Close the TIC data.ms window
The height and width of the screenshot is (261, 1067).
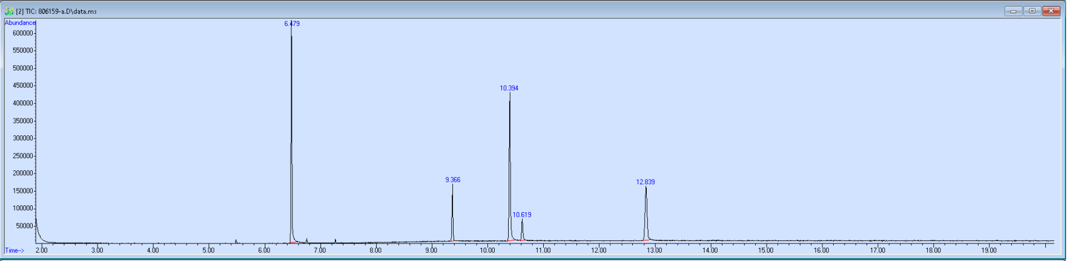pyautogui.click(x=1051, y=11)
